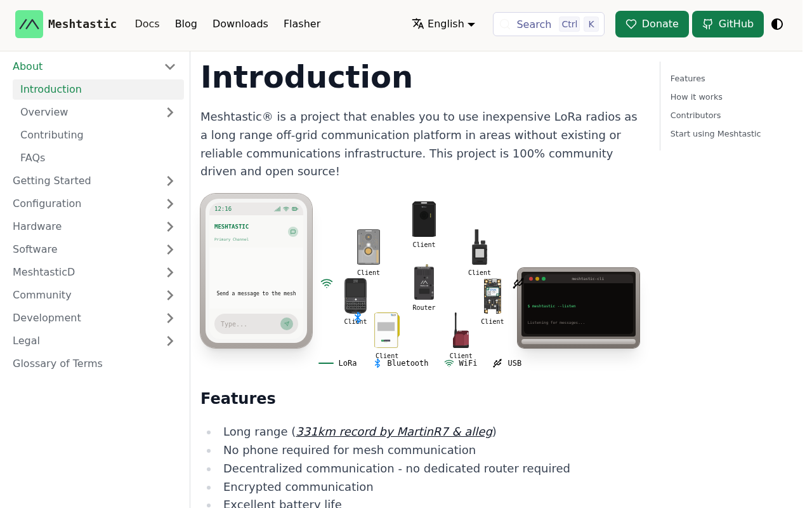The image size is (812, 508).
Task: Jump to How it works section
Action: point(697,97)
